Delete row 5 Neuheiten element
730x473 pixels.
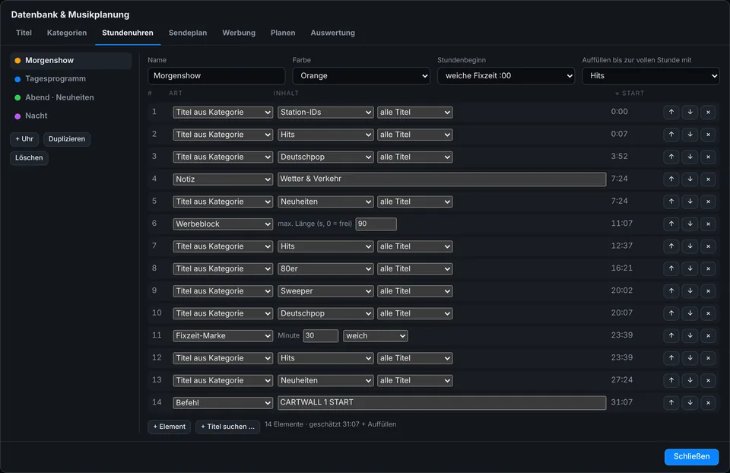pyautogui.click(x=708, y=201)
